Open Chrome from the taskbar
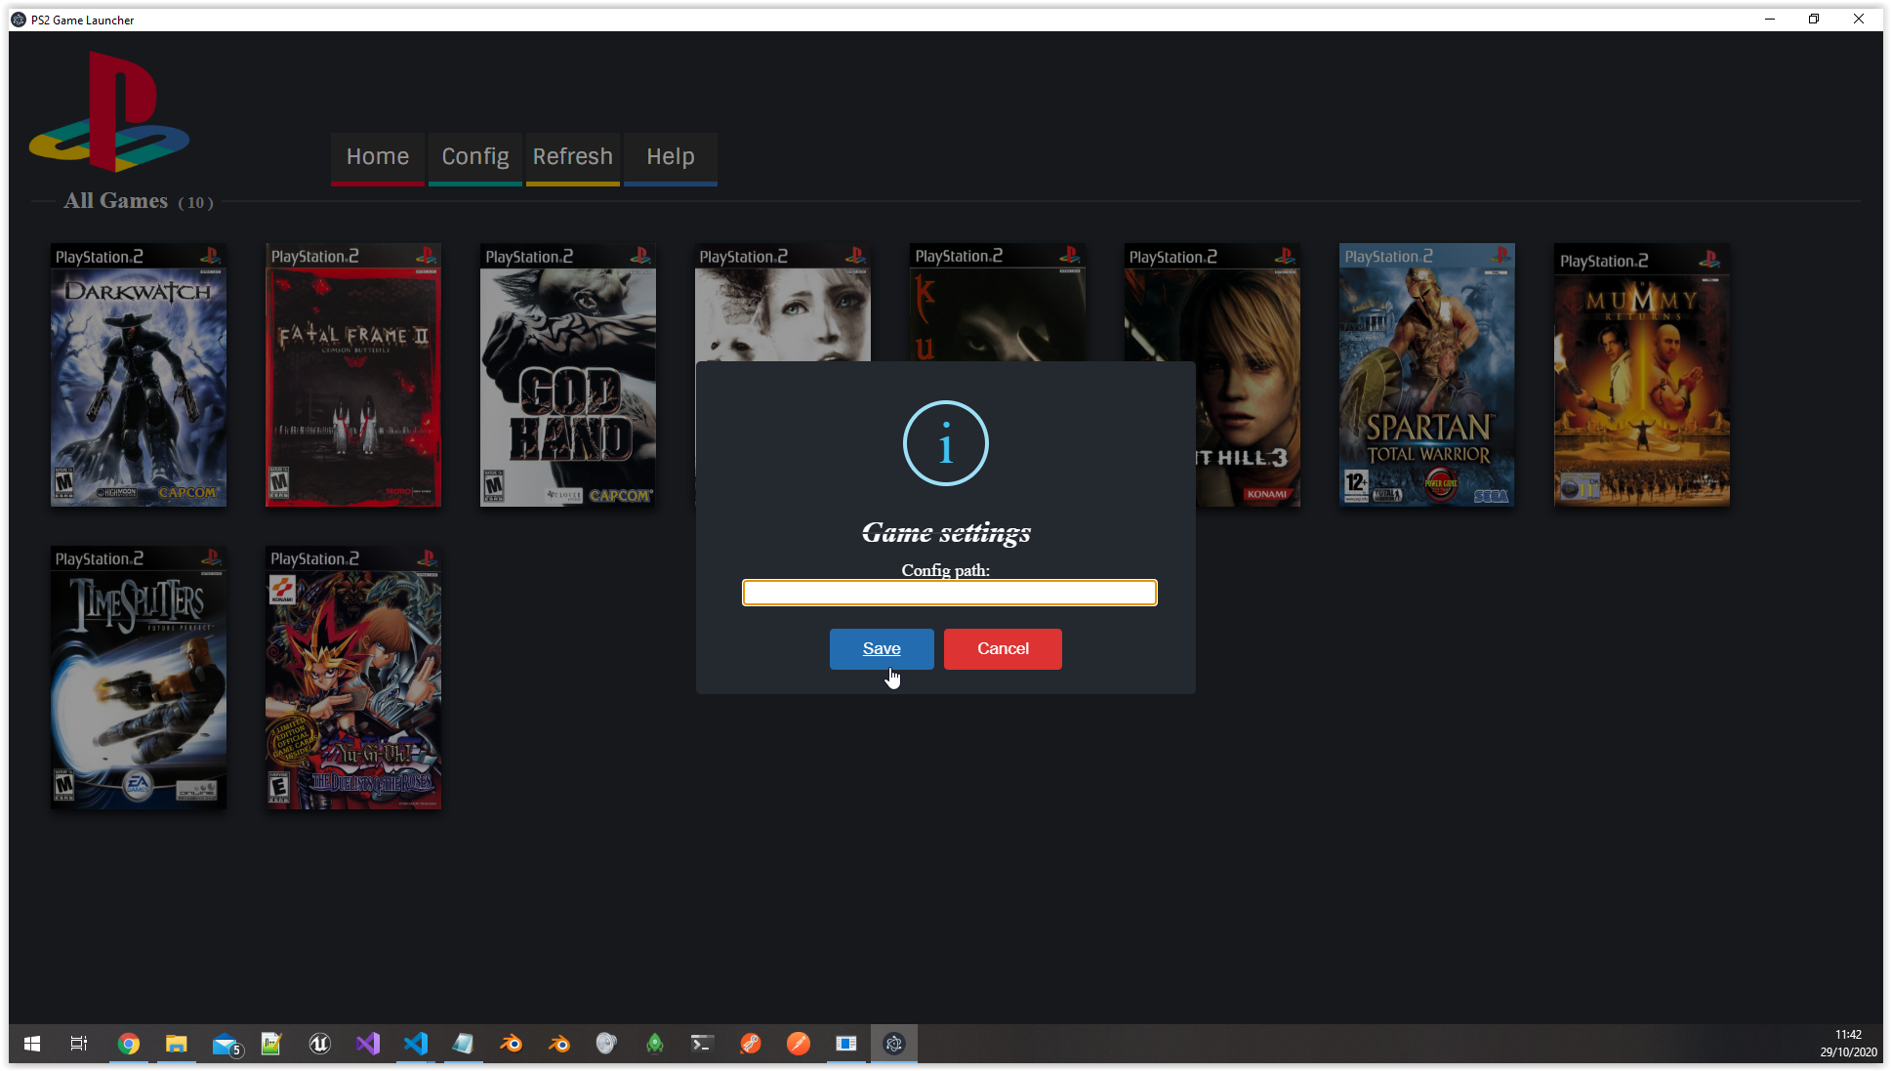 point(129,1044)
